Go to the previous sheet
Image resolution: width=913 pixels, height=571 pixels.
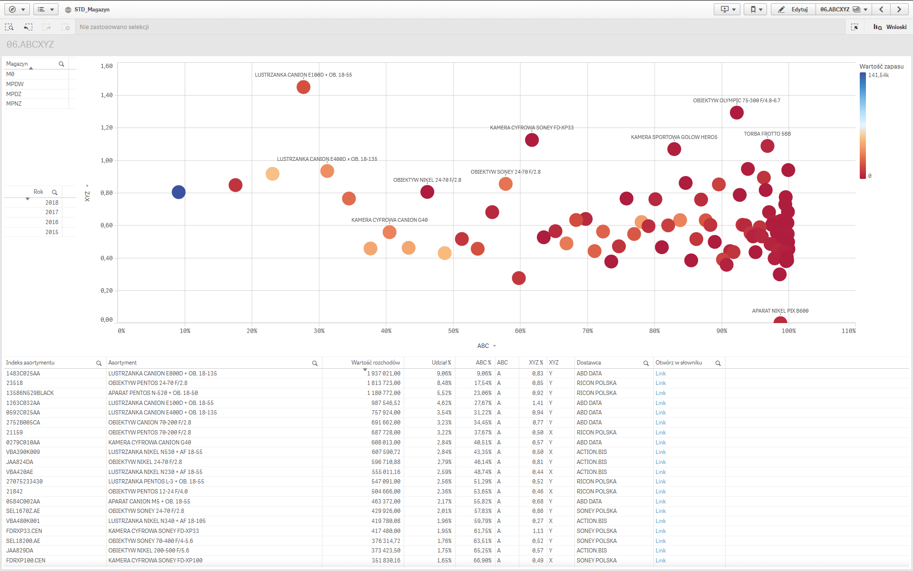[881, 10]
